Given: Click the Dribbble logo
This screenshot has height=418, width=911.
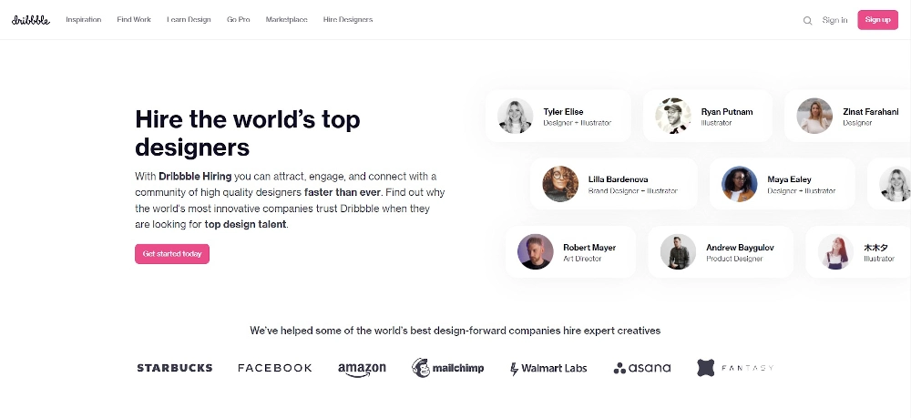Looking at the screenshot, I should click(31, 20).
